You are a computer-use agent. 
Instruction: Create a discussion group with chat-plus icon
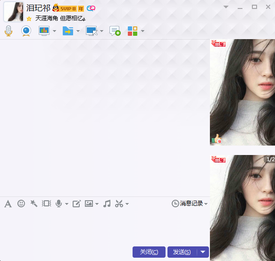point(115,31)
